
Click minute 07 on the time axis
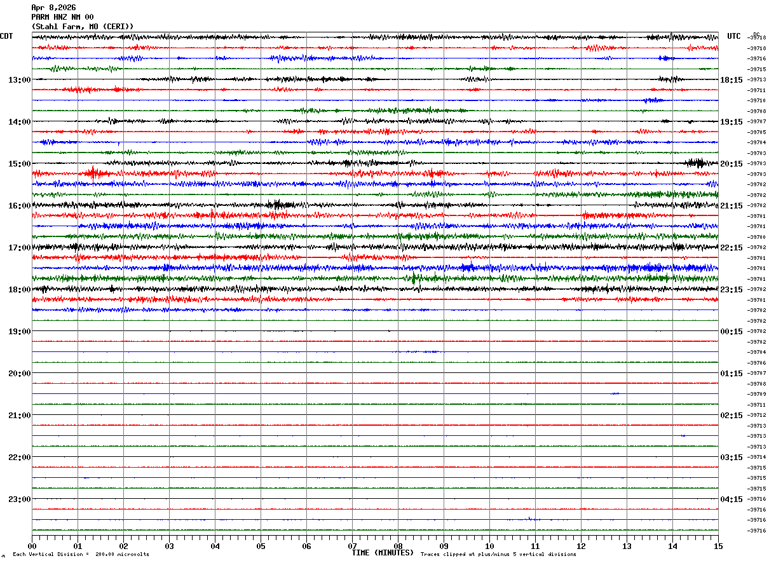352,546
